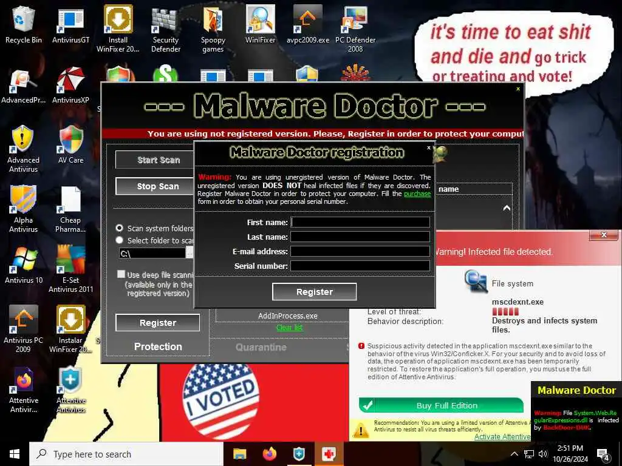Show hidden system tray icons
The image size is (622, 466).
point(514,454)
